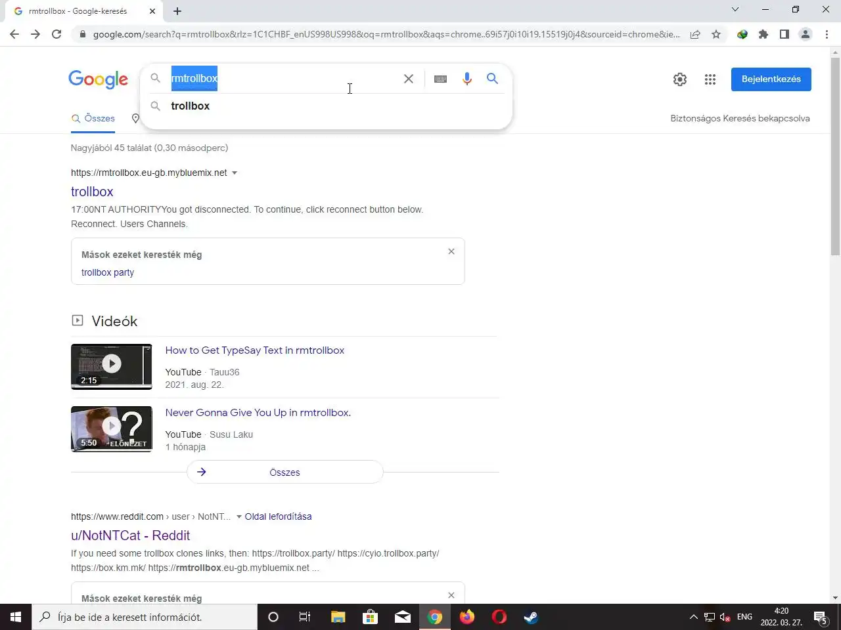This screenshot has height=630, width=841.
Task: Open network status tray icon
Action: (x=710, y=617)
